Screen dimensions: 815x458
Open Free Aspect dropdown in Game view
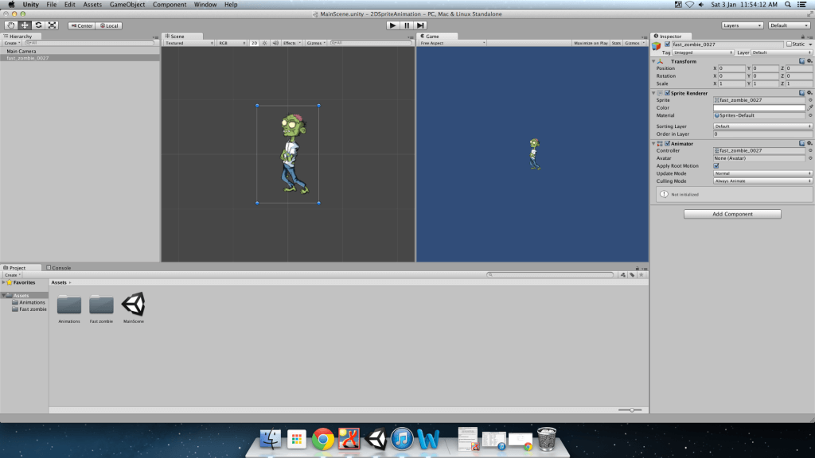(452, 43)
